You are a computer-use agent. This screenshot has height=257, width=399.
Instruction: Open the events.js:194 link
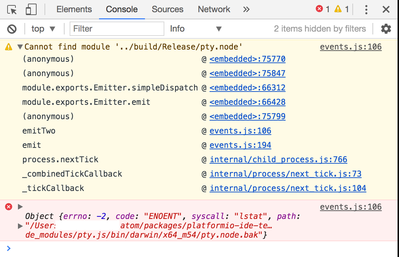(240, 145)
